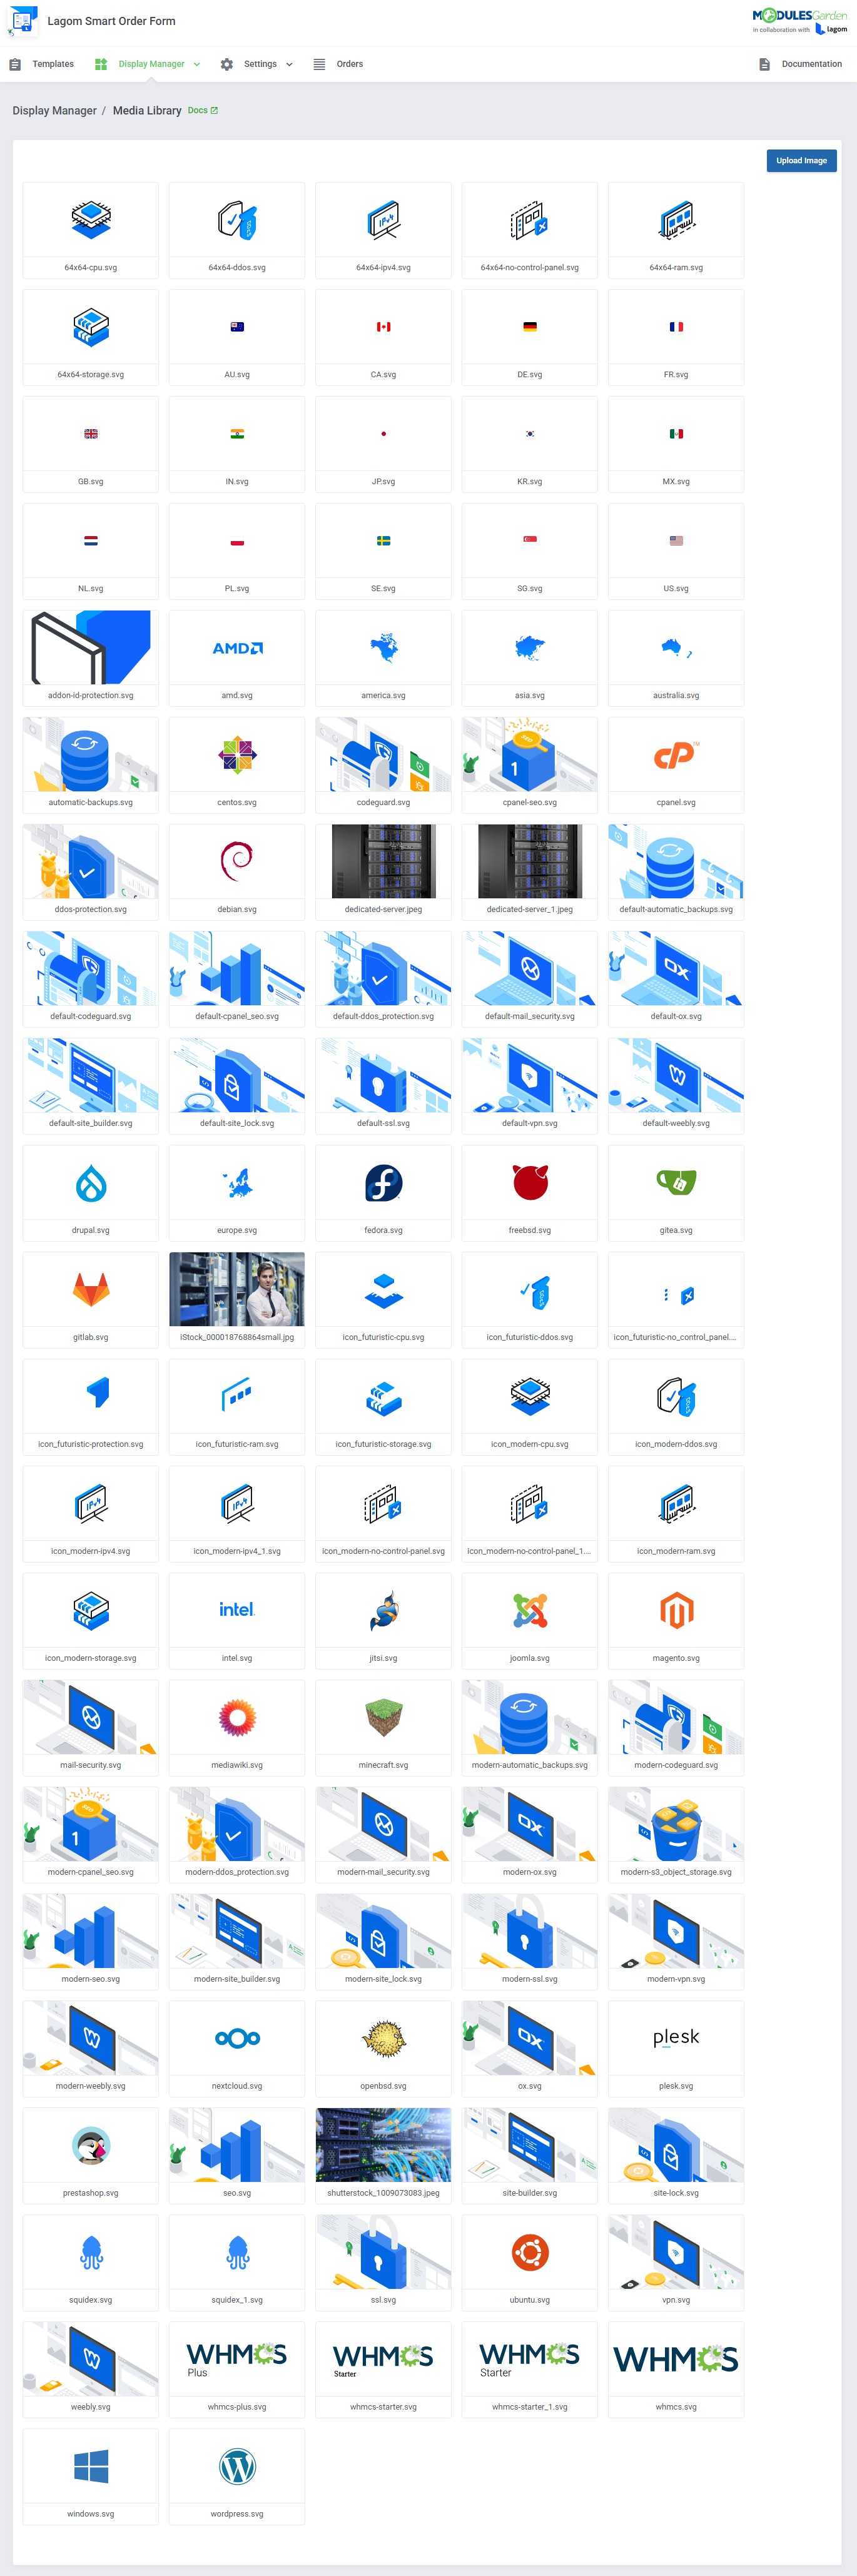Click the "america.svg" file name
The width and height of the screenshot is (857, 2576).
click(x=383, y=695)
